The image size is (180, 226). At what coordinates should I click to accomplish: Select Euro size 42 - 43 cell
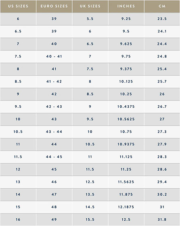click(54, 107)
